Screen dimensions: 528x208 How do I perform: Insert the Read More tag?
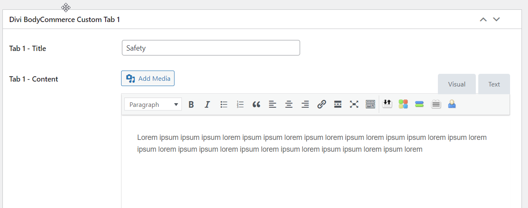tap(338, 104)
